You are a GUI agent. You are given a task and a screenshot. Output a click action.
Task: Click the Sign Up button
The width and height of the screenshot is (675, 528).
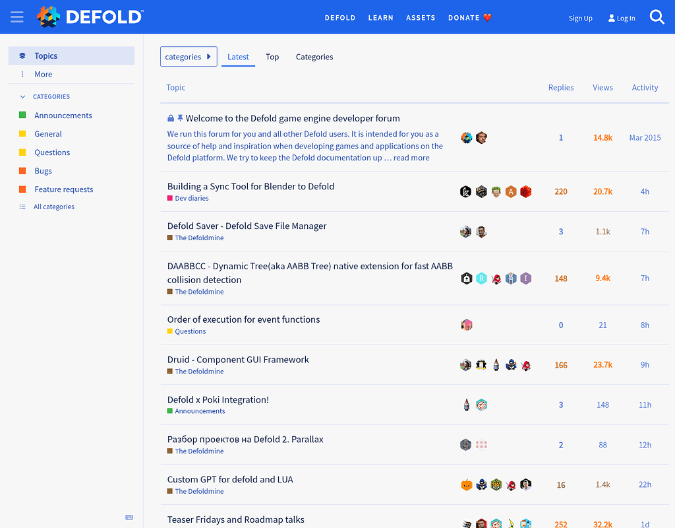[x=580, y=18]
